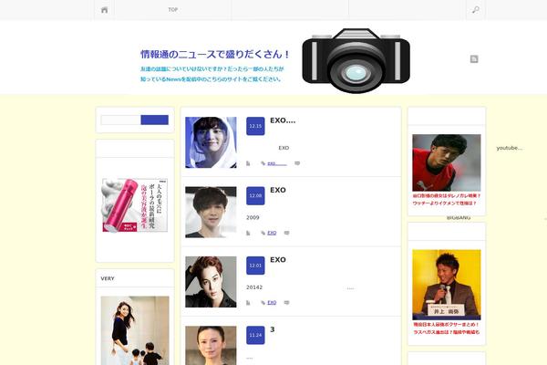547x365 pixels.
Task: Open red caption link under soccer player photo
Action: point(446,200)
